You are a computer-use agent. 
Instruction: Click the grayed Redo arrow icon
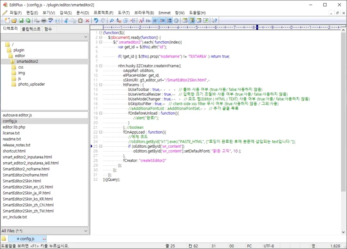(103, 21)
